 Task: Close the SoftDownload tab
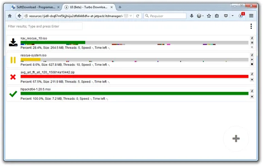tap(58, 7)
